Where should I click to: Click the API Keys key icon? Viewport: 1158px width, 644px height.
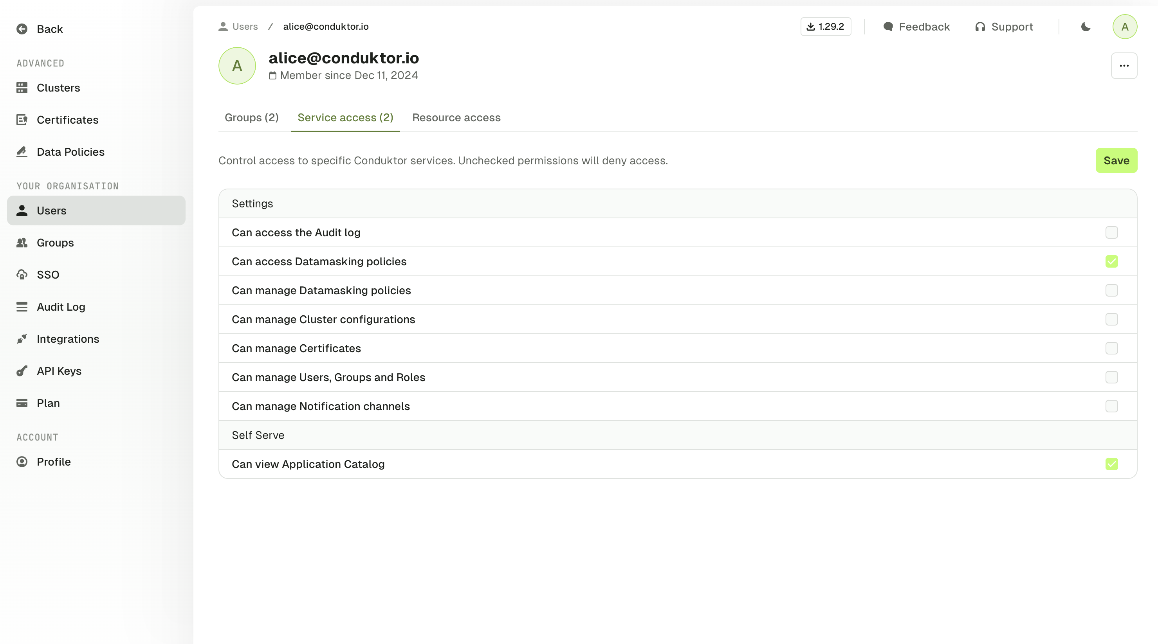(x=22, y=371)
